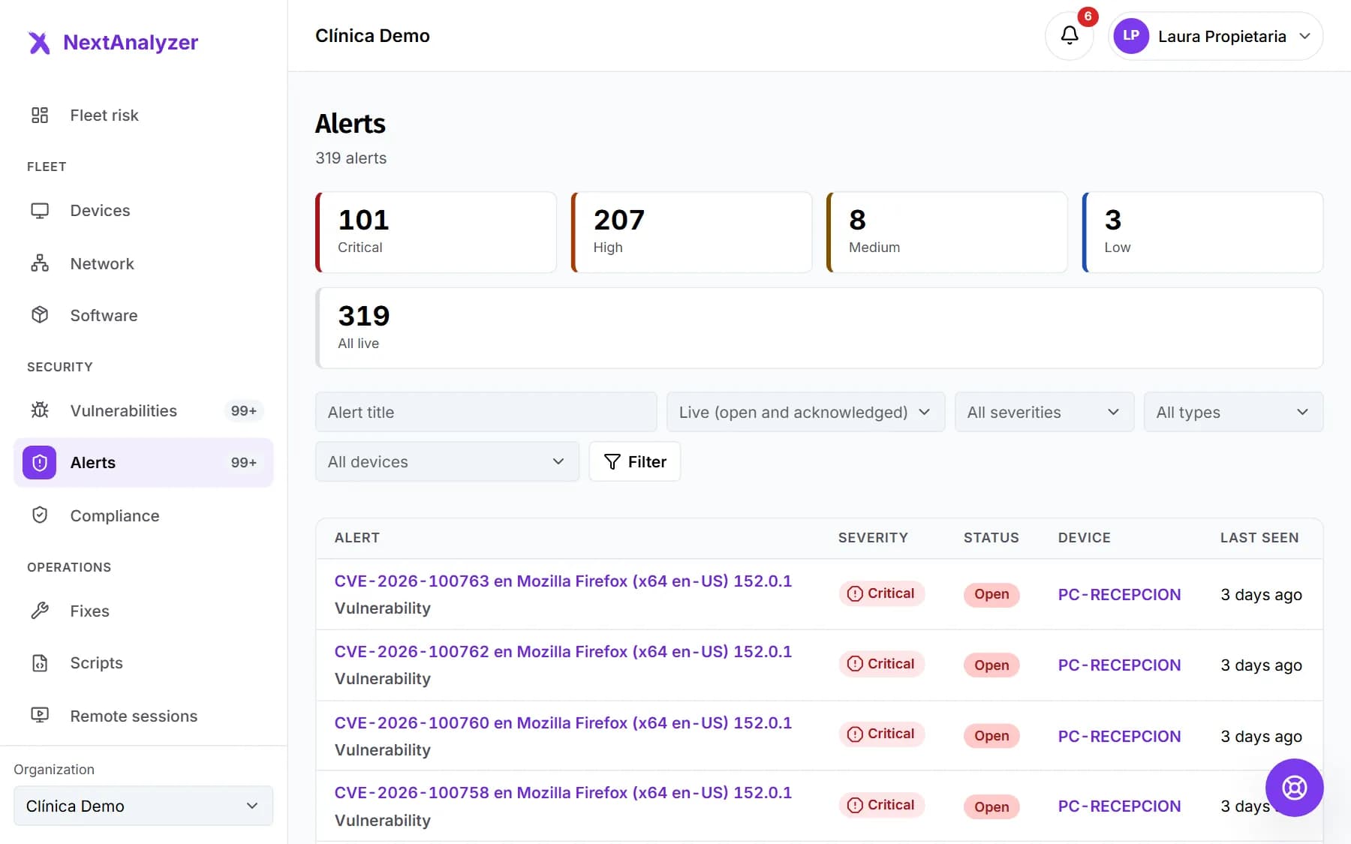This screenshot has height=844, width=1351.
Task: Open CVE-2026-100762 alert link
Action: click(563, 652)
